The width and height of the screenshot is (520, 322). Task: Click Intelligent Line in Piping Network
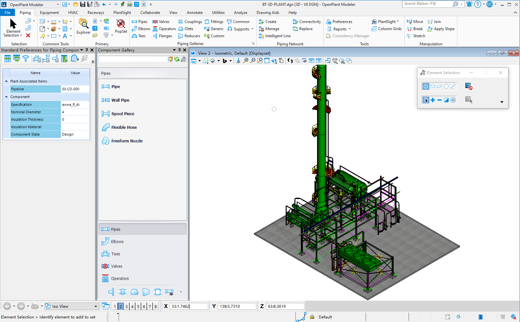(275, 36)
